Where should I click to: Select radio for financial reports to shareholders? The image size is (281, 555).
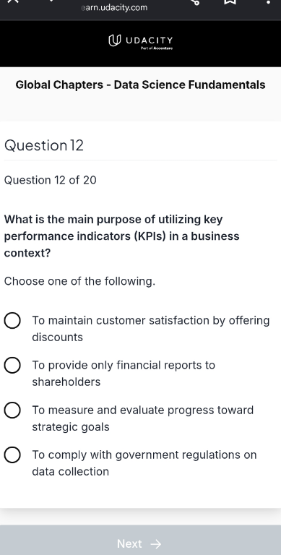point(12,365)
